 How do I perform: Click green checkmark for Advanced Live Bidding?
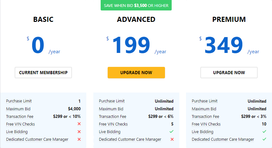point(171,132)
